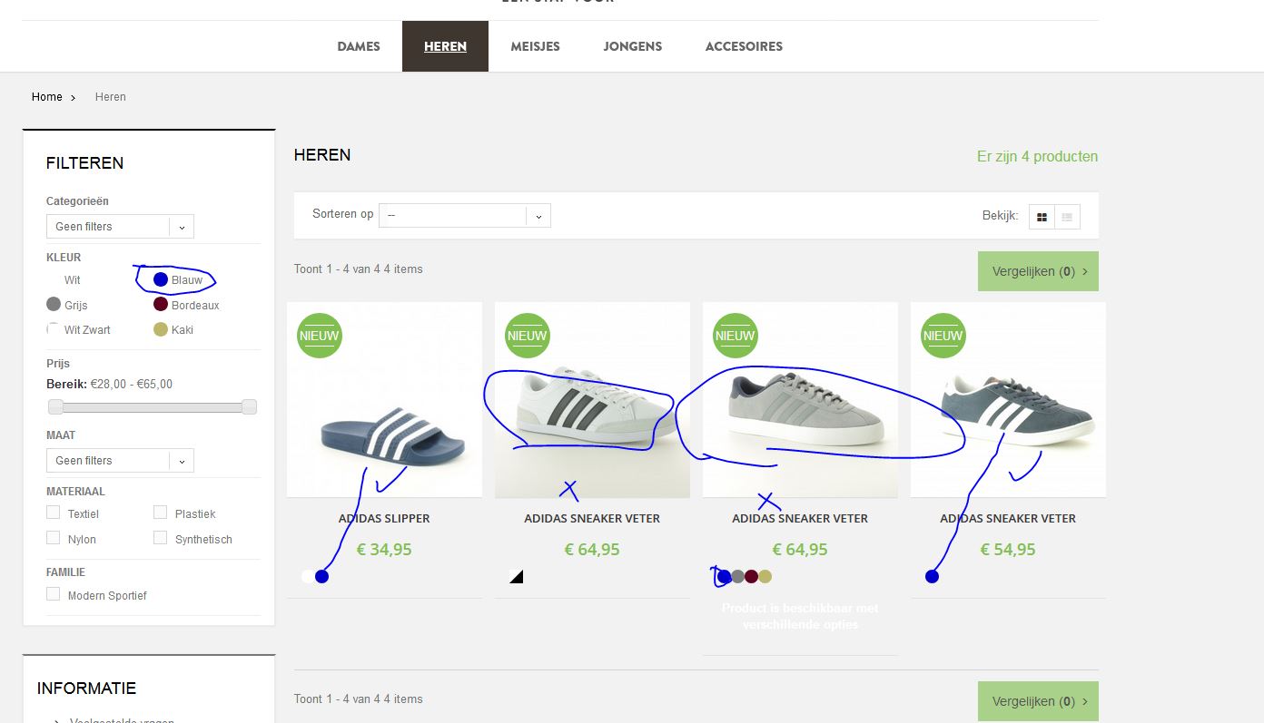Click the € 34,95 slipper price
Screen dimensions: 1264x723
384,549
